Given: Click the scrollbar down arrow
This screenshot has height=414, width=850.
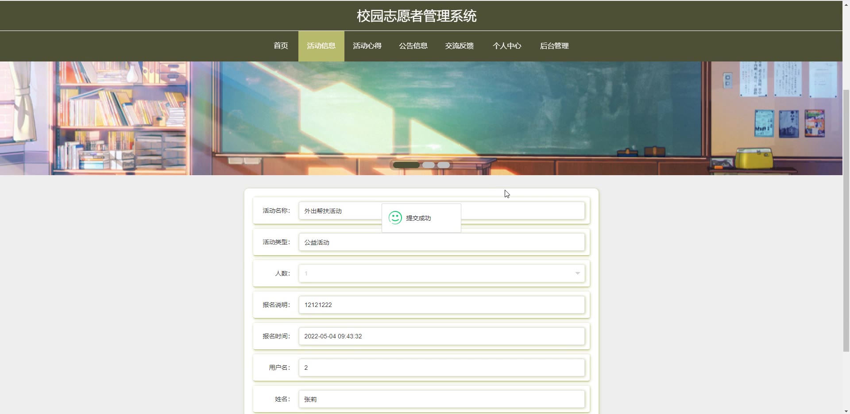Looking at the screenshot, I should coord(846,411).
